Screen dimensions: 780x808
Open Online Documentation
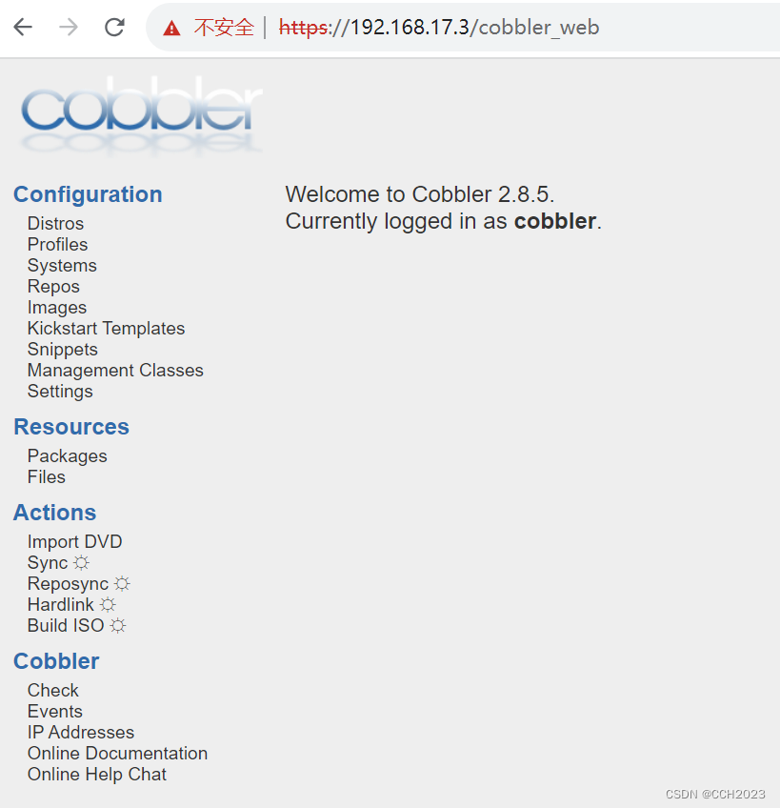(x=117, y=753)
